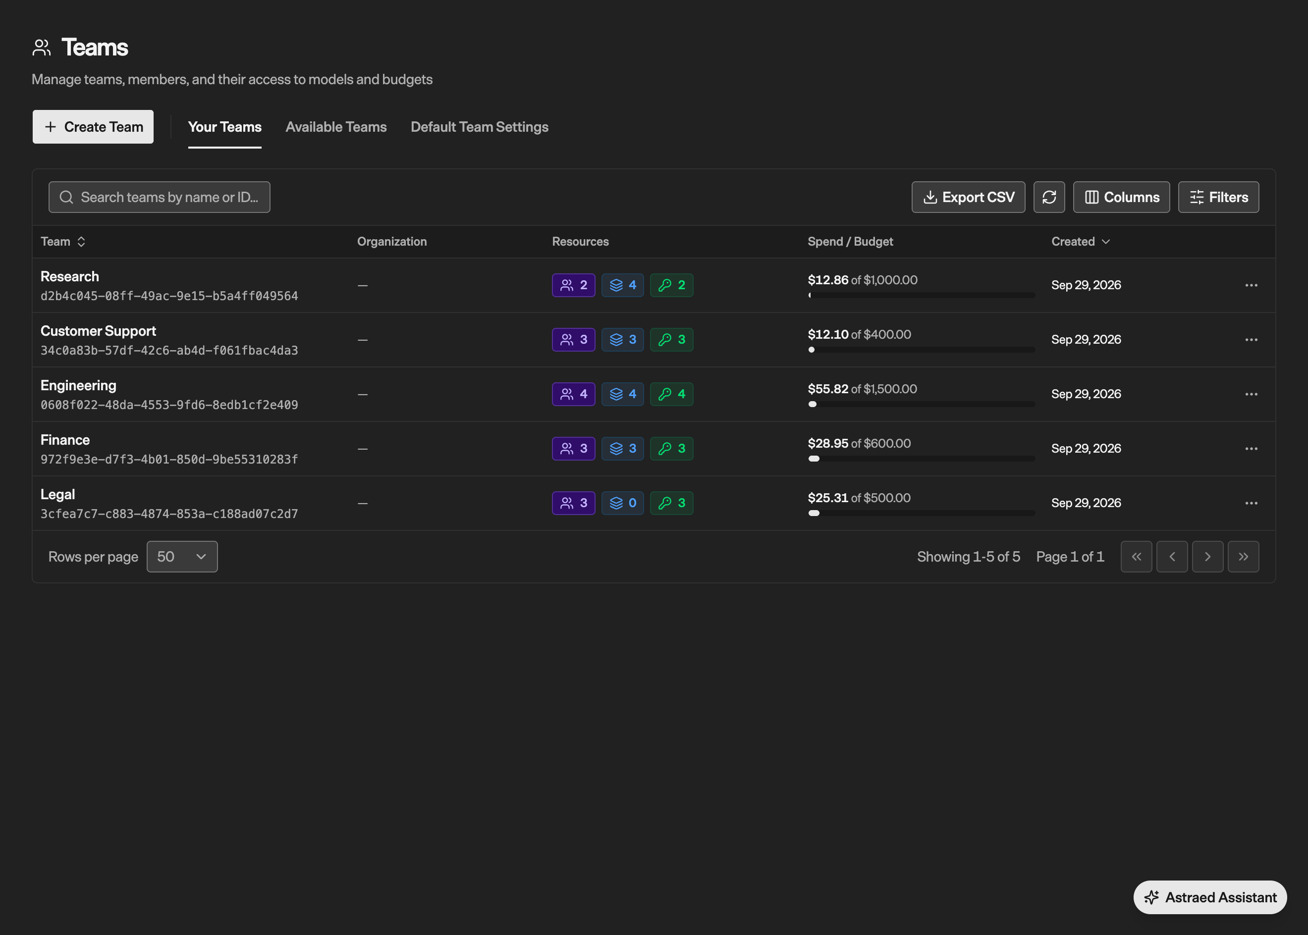This screenshot has width=1308, height=935.
Task: Open the Engineering team name
Action: pyautogui.click(x=78, y=386)
